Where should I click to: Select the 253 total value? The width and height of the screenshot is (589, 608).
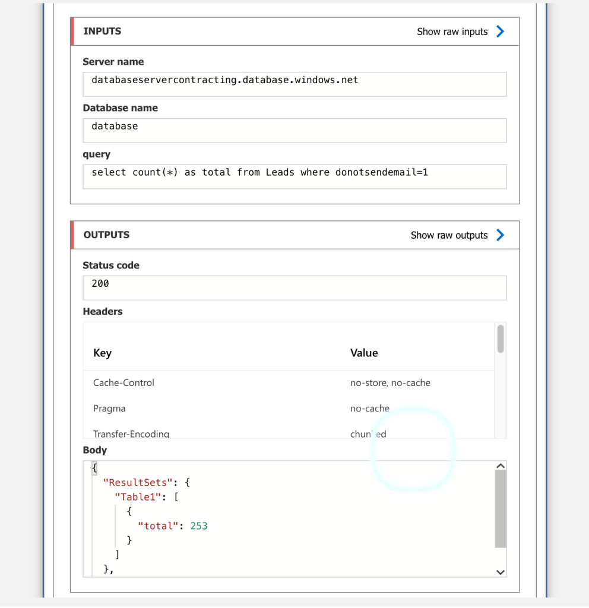pos(199,526)
